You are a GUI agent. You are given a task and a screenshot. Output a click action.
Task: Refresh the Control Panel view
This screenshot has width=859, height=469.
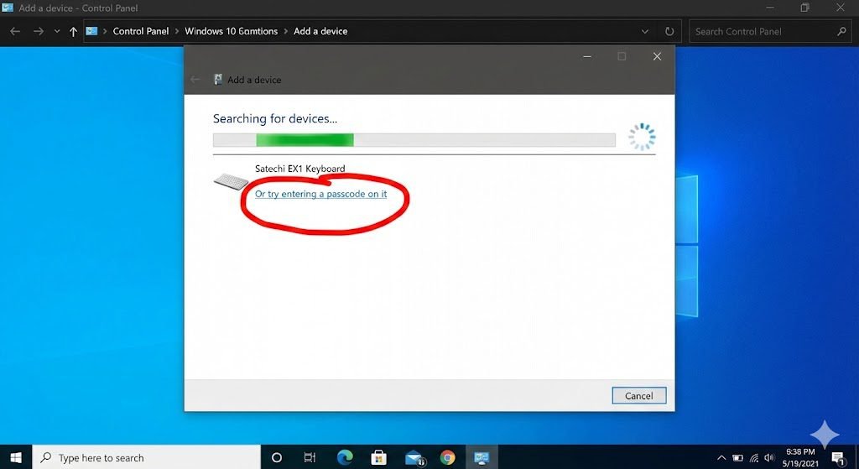tap(669, 31)
